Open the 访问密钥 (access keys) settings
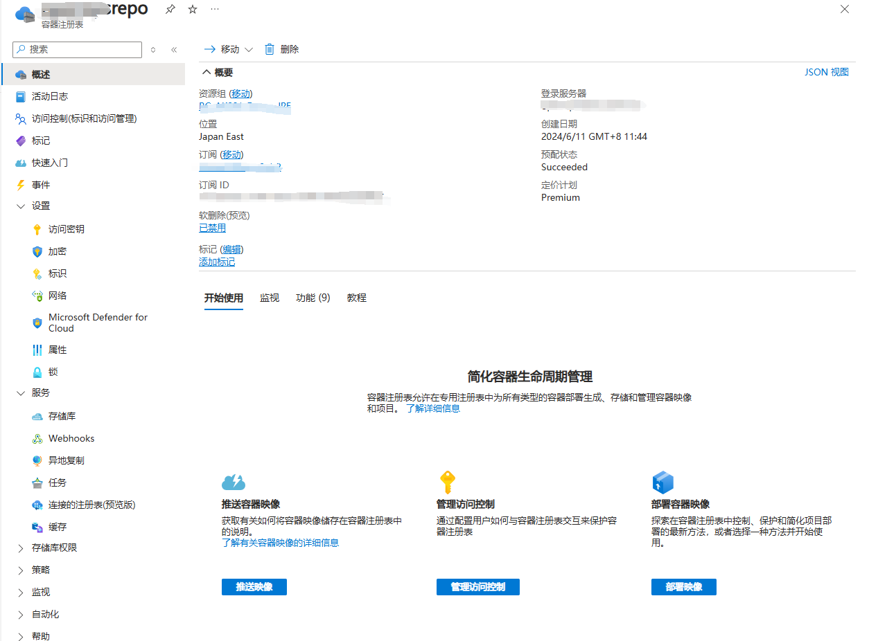Image resolution: width=869 pixels, height=641 pixels. point(66,228)
